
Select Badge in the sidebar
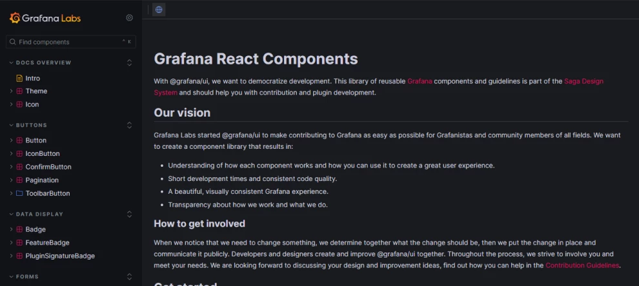(x=35, y=229)
